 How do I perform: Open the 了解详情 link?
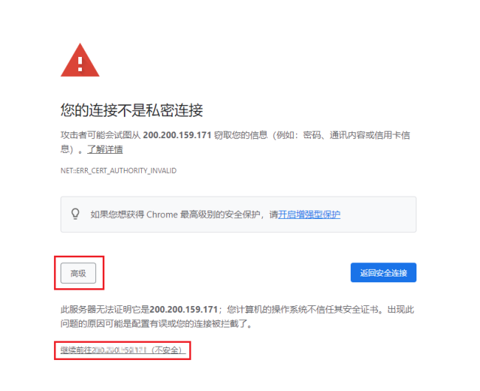coord(105,149)
